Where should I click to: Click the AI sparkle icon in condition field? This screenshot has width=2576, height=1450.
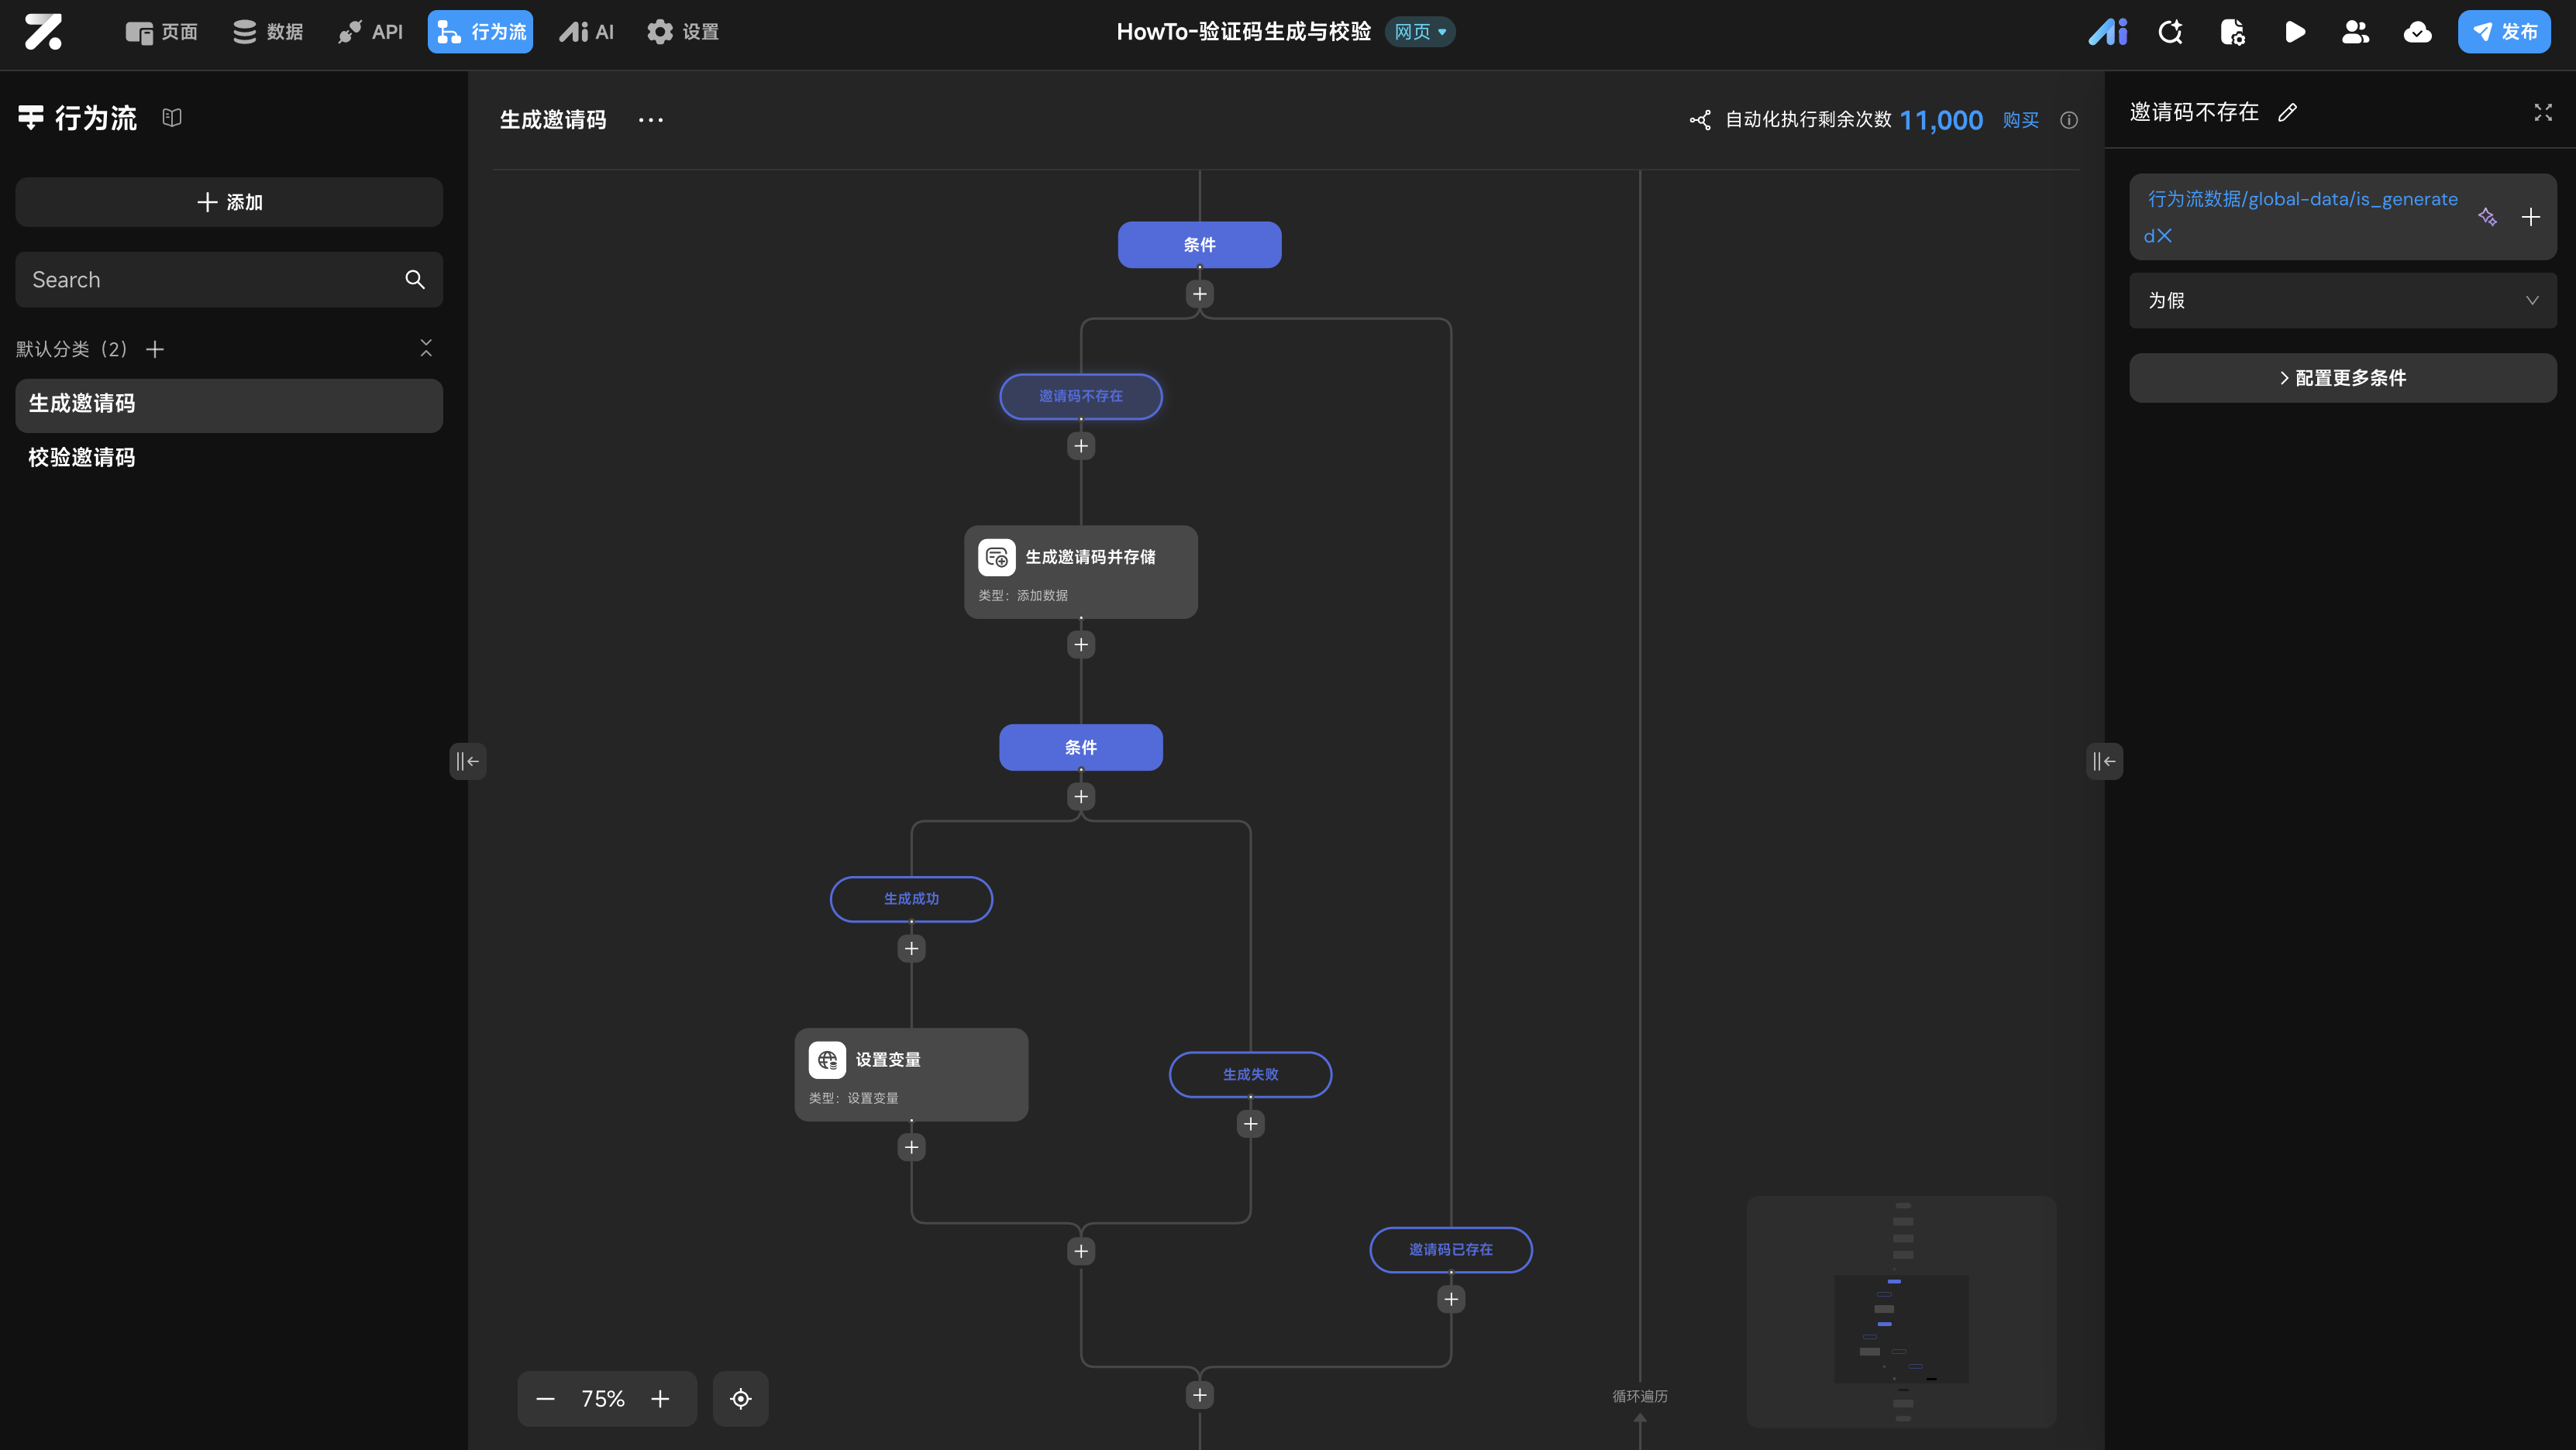tap(2487, 217)
